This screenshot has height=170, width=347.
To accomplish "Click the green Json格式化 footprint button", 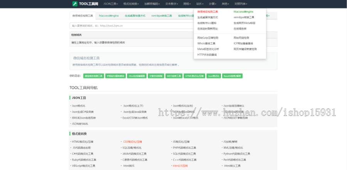I will point(214,76).
